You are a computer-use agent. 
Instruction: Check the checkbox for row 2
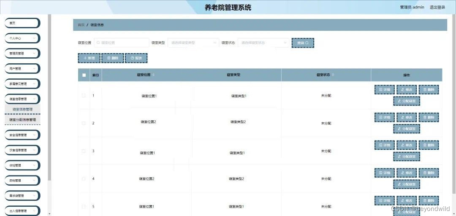click(84, 123)
